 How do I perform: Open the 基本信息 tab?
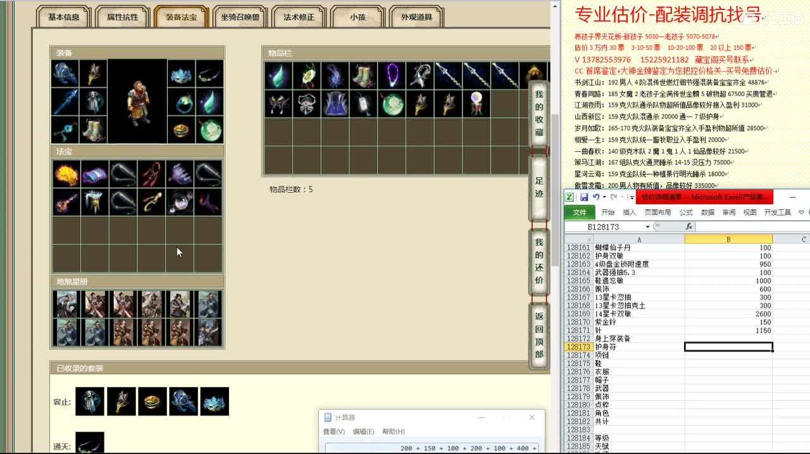[64, 17]
